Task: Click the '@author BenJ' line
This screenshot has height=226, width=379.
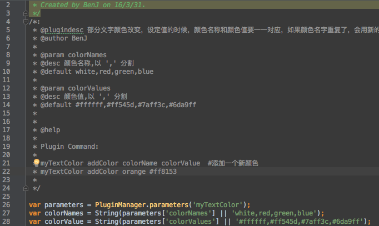Action: 63,38
